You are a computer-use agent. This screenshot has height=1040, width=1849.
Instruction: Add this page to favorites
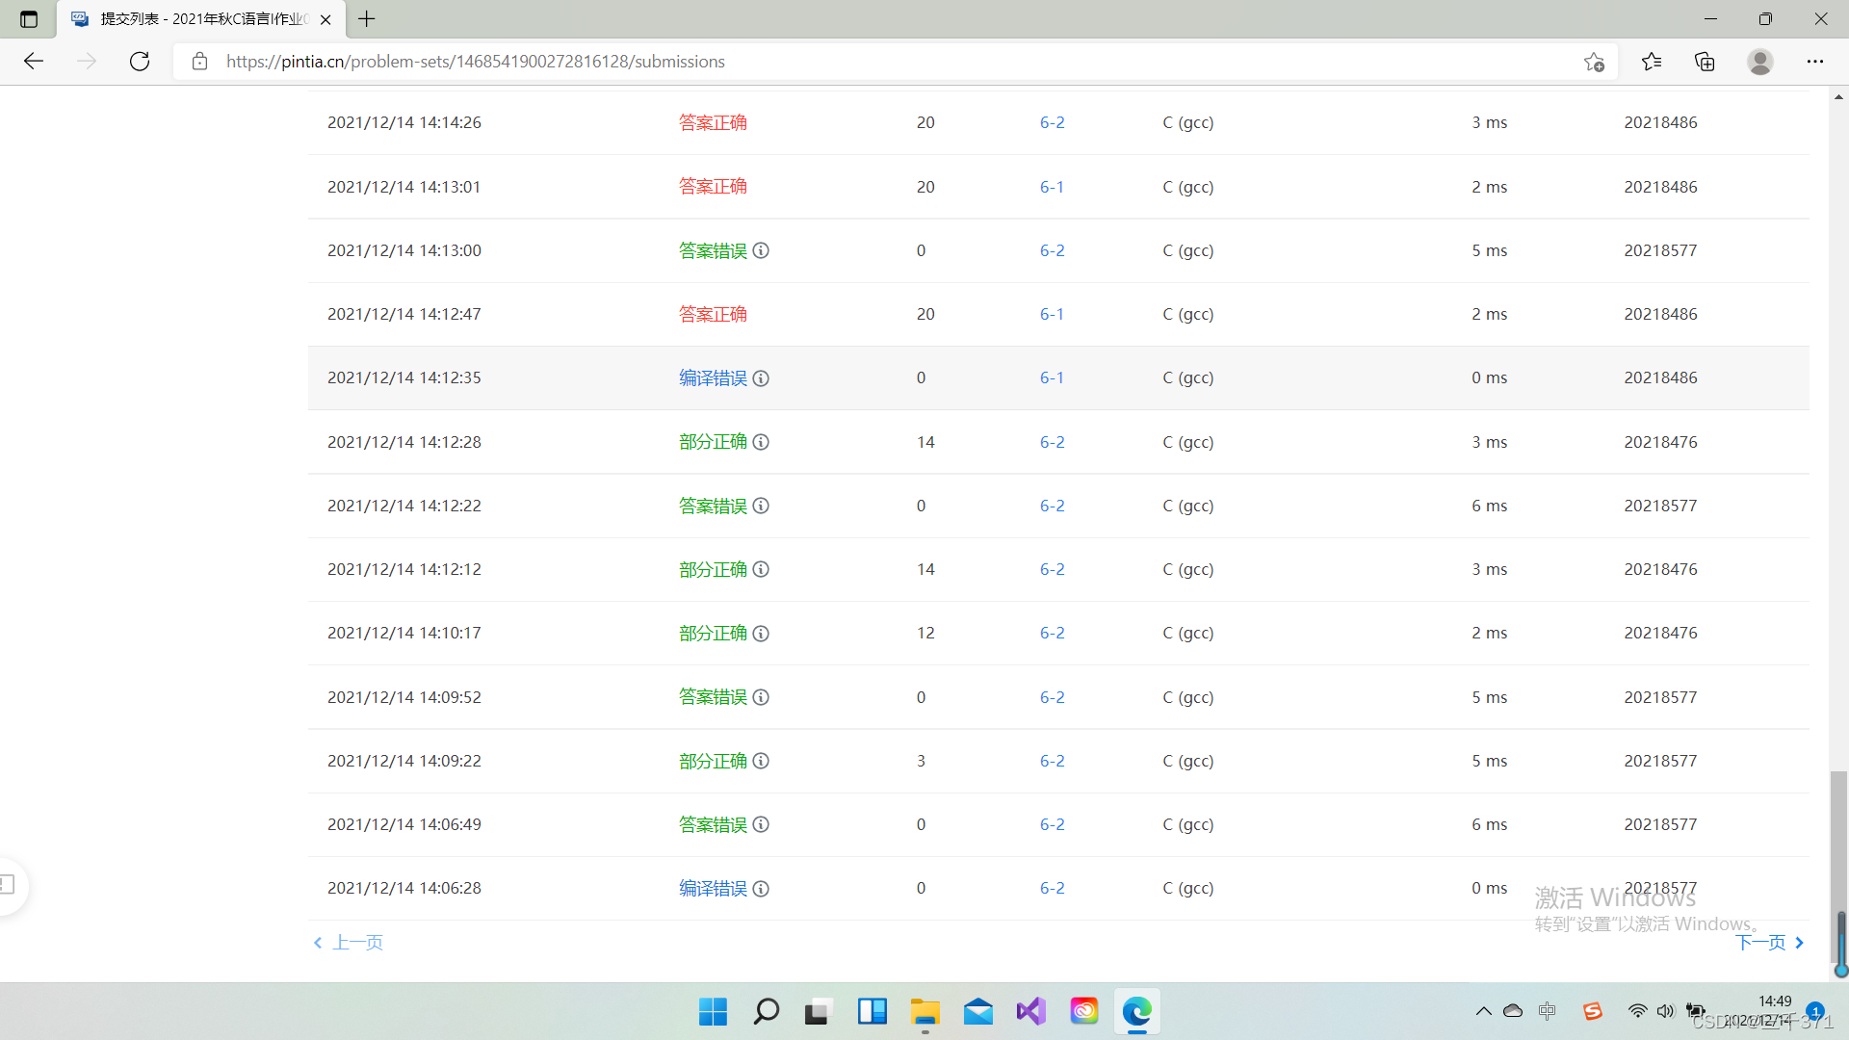(1594, 62)
